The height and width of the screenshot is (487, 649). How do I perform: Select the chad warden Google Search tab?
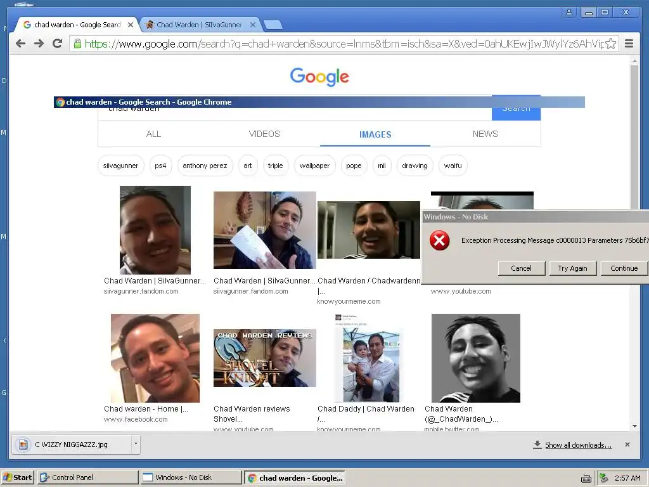pyautogui.click(x=77, y=25)
